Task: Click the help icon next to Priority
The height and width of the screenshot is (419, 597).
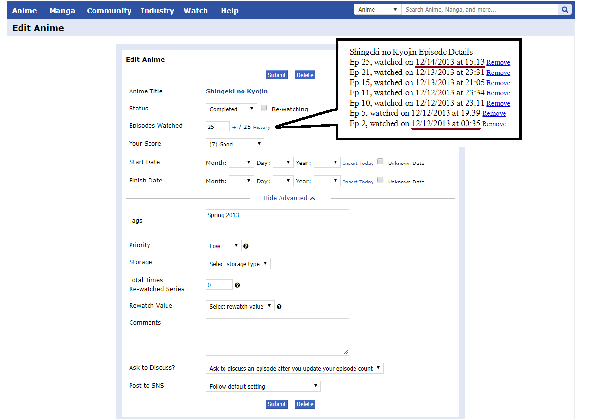Action: point(246,246)
